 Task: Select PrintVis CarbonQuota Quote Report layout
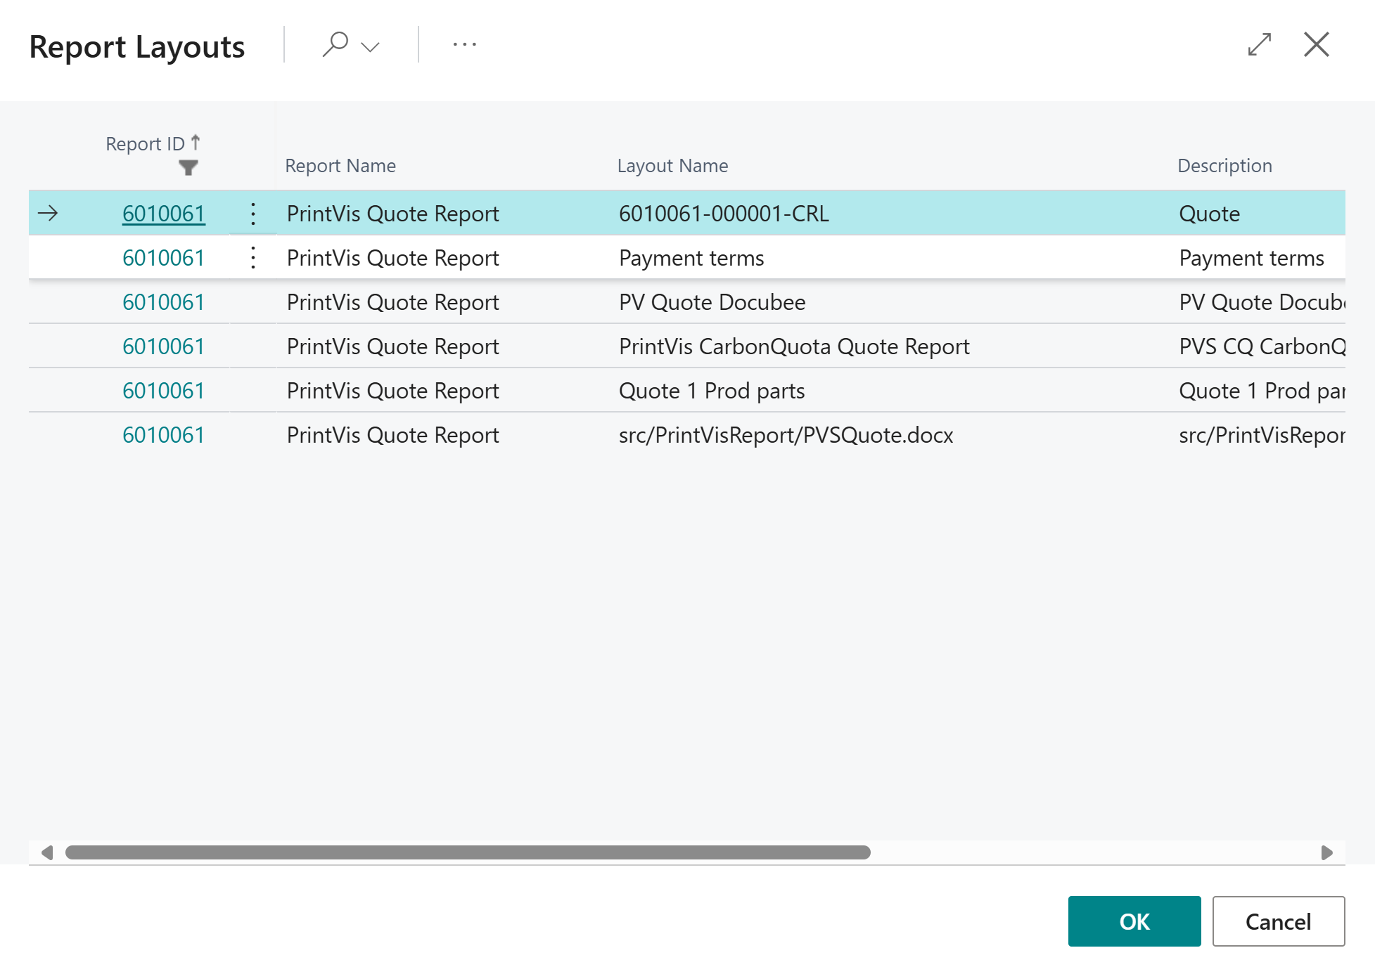coord(794,346)
